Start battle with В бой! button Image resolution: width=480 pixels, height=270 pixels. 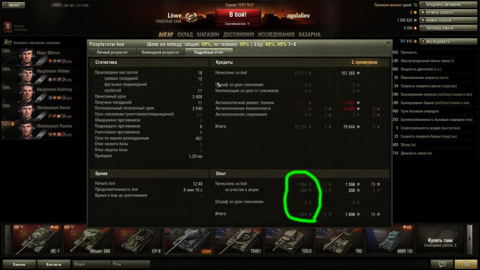pyautogui.click(x=238, y=15)
